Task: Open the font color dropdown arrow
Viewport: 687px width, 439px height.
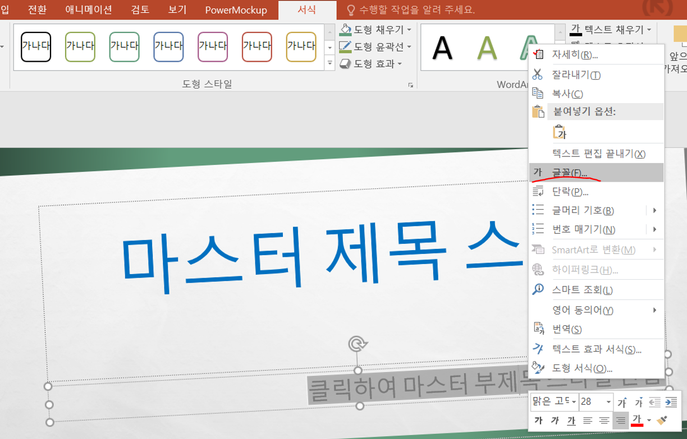Action: click(x=649, y=420)
